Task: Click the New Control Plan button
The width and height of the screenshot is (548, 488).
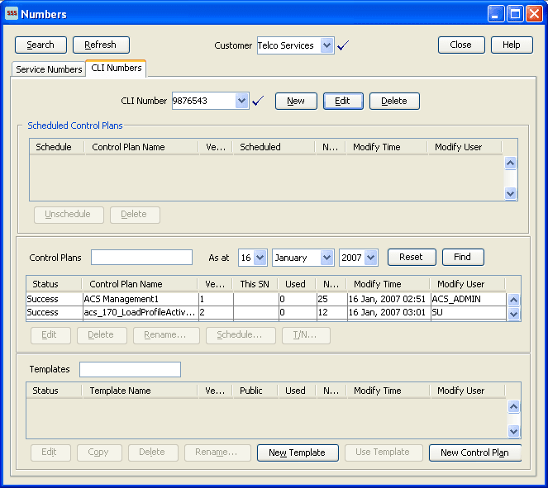Action: click(x=474, y=452)
